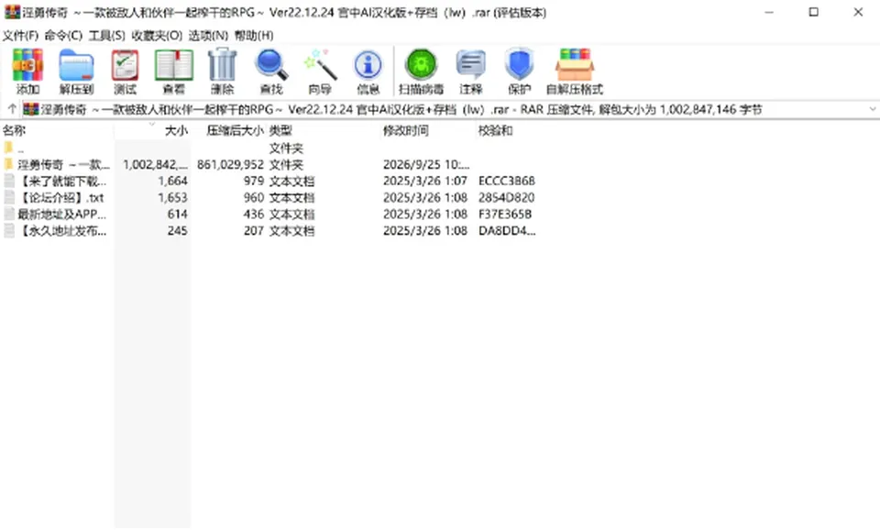Show archive 信息 (Info) icon

pyautogui.click(x=368, y=66)
